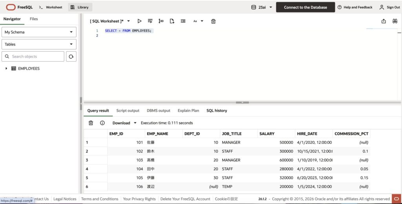
Task: Click Delete Your FreeSQL Account link
Action: pos(185,199)
